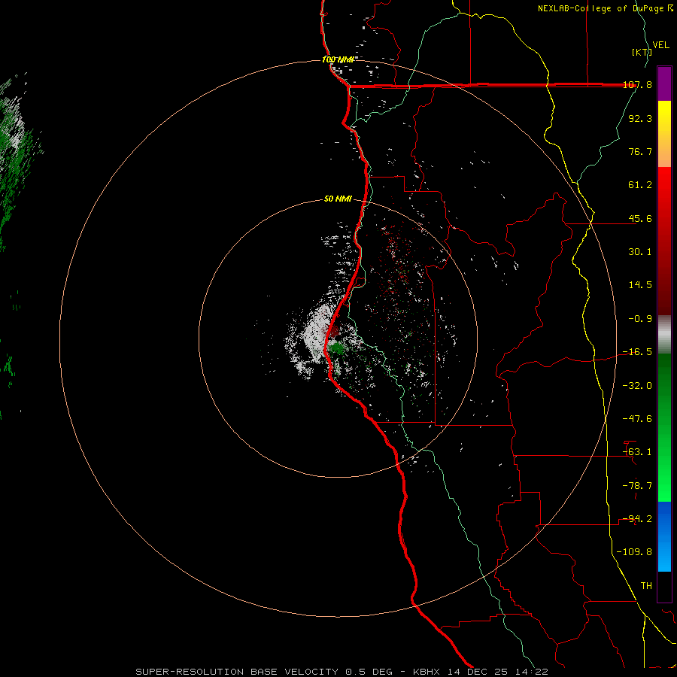Select the -32.0 legend value
The width and height of the screenshot is (677, 677).
coord(637,386)
